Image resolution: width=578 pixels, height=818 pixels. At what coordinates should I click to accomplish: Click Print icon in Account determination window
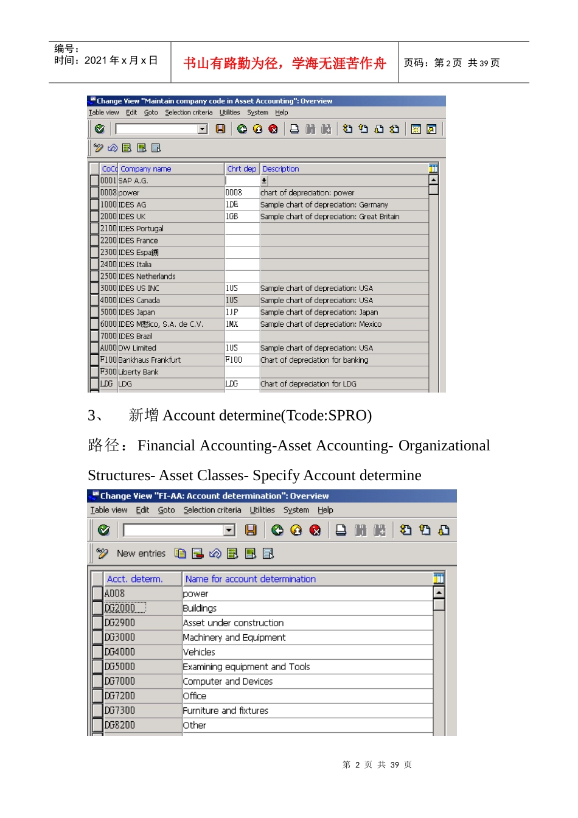click(x=341, y=530)
